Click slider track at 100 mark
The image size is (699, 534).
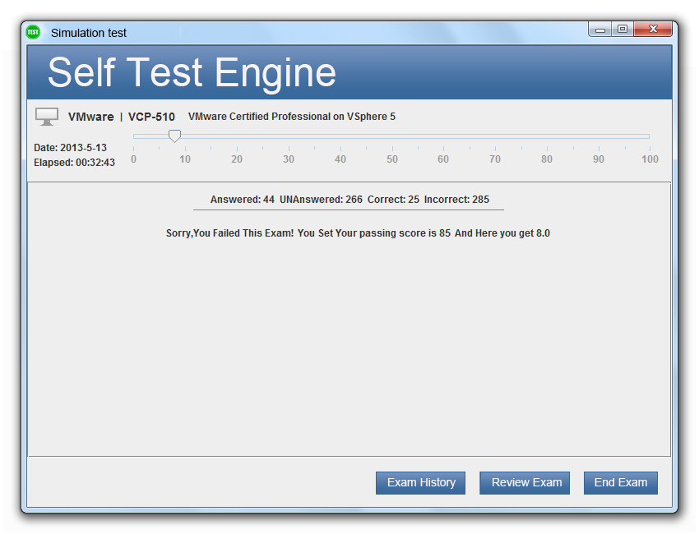pos(649,136)
